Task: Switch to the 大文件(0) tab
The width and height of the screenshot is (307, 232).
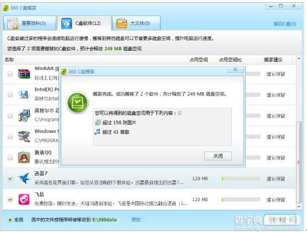Action: [136, 23]
